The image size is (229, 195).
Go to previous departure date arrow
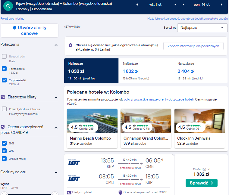pyautogui.click(x=137, y=5)
